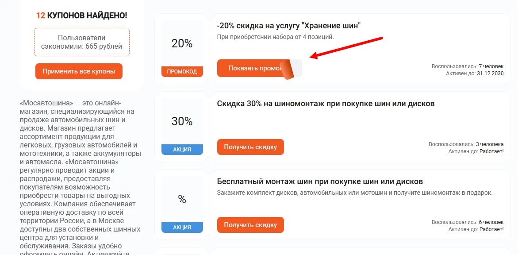Click Получить скидку on the 30% шиномонтаж offer
Image resolution: width=518 pixels, height=255 pixels.
pos(250,147)
